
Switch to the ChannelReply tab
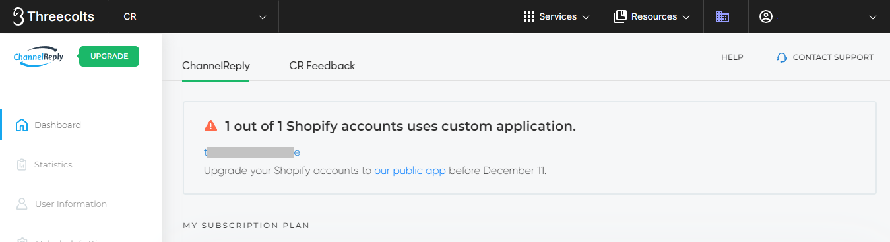(x=216, y=65)
